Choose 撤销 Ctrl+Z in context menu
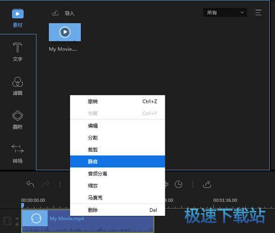The height and width of the screenshot is (233, 275). click(118, 102)
